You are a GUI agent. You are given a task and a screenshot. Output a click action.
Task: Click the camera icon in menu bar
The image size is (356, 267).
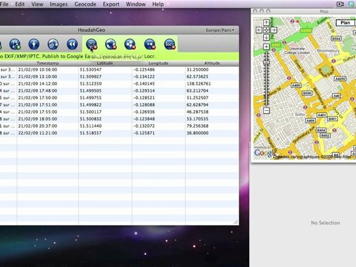pos(340,4)
